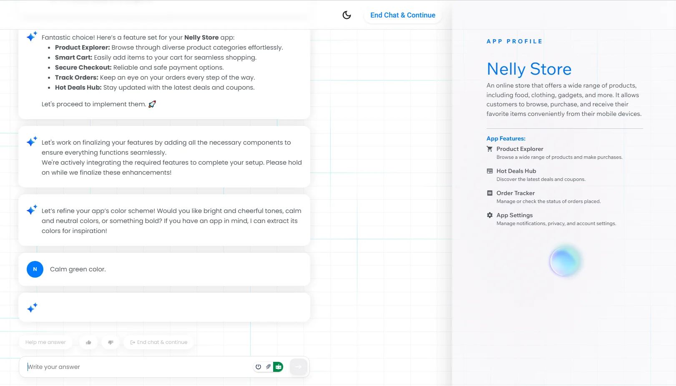Click the sparkle icon beside the color scheme message
The height and width of the screenshot is (386, 676).
pos(32,210)
